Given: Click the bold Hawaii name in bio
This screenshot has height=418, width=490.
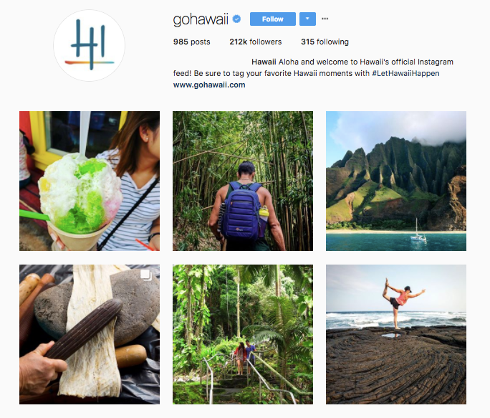Looking at the screenshot, I should click(264, 62).
